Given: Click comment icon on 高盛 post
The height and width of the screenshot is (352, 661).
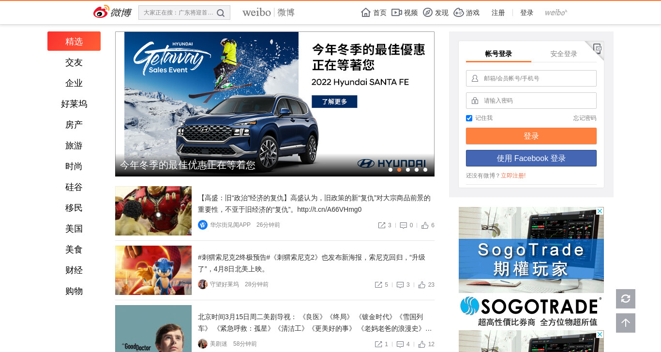Looking at the screenshot, I should point(403,225).
